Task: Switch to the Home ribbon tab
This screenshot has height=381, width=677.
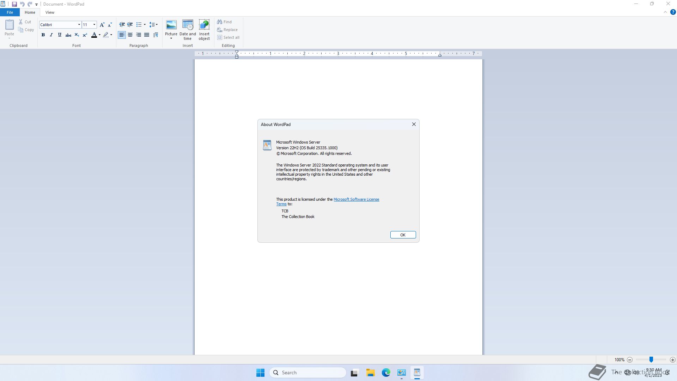Action: pyautogui.click(x=30, y=12)
